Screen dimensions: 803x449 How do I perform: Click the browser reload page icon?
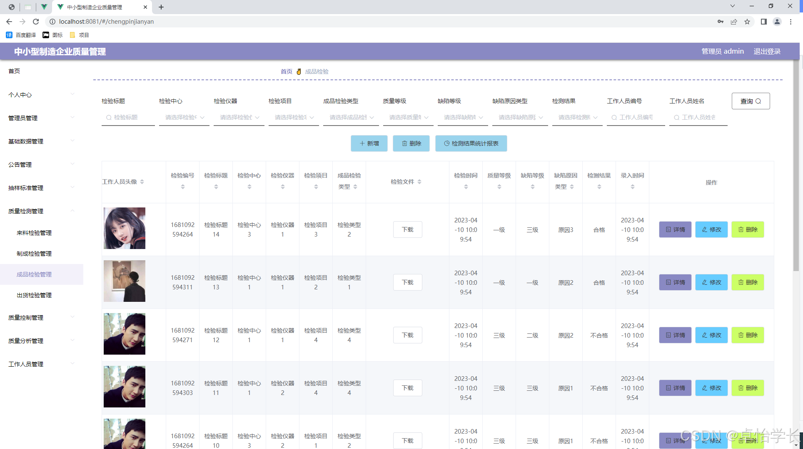click(x=36, y=22)
